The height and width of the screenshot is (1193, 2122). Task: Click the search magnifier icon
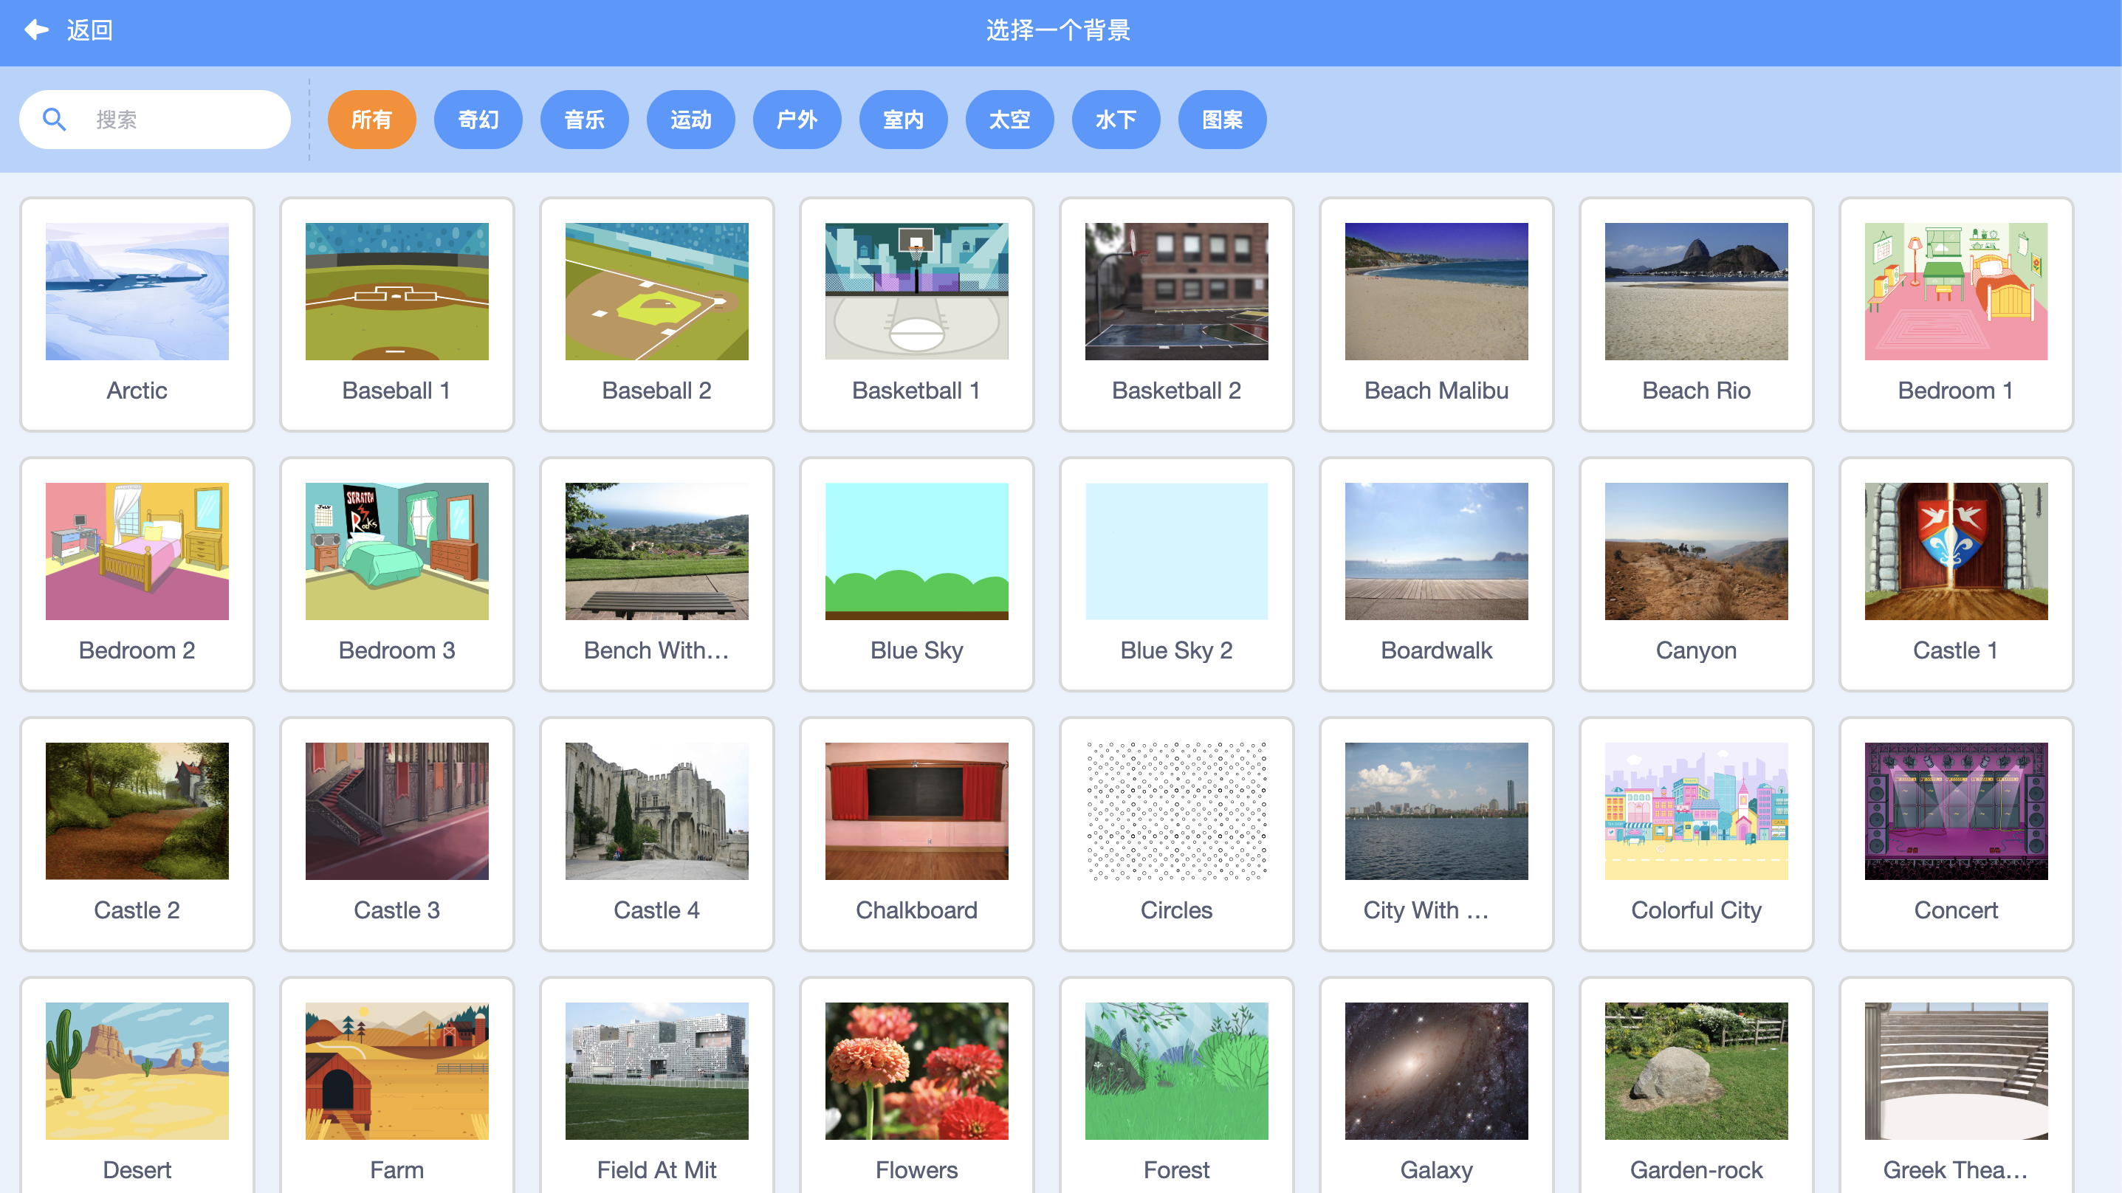[x=55, y=120]
